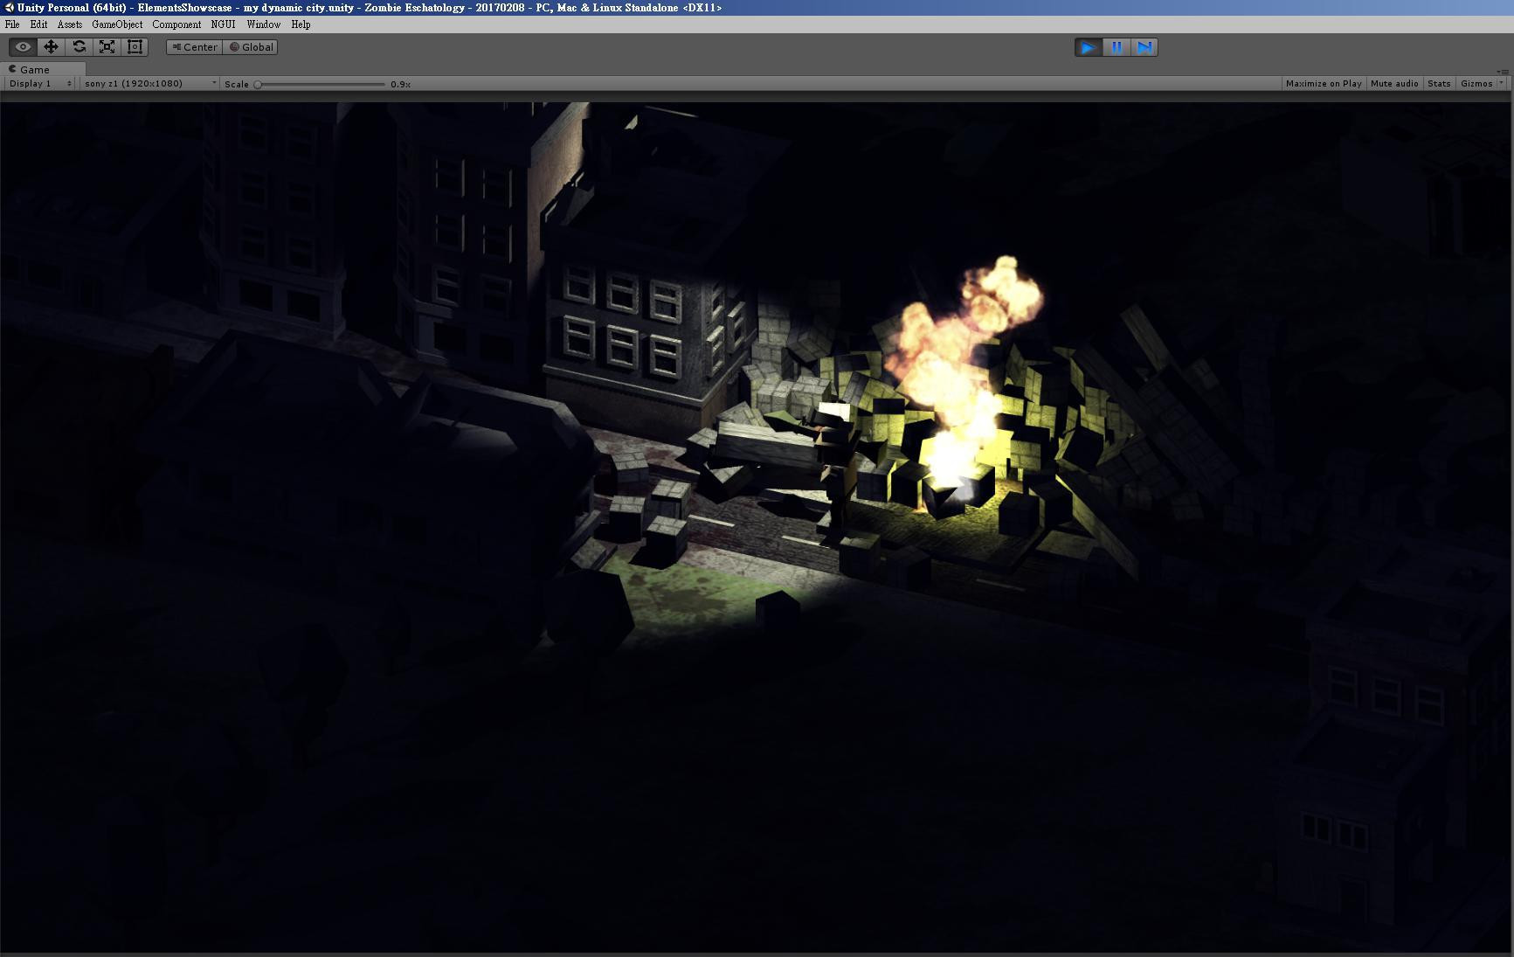The height and width of the screenshot is (957, 1514).
Task: Open the Assets menu
Action: point(70,24)
